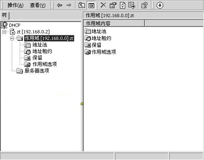The height and width of the screenshot is (160, 204).
Task: Collapse the 作用域 [192.168.0.0] zt node
Action: click(x=12, y=39)
